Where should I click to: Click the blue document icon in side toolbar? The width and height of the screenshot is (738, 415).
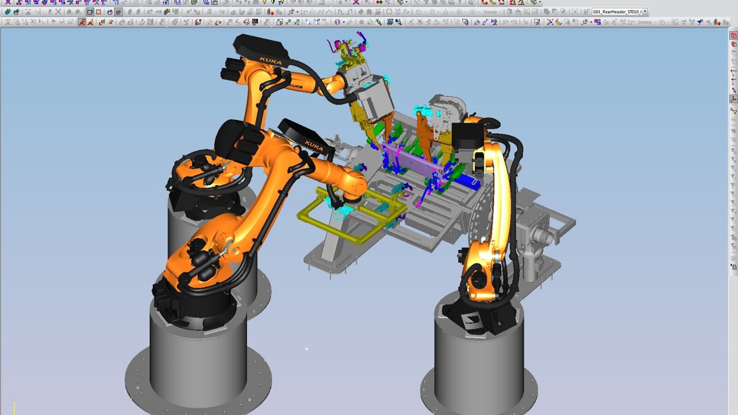point(733,267)
